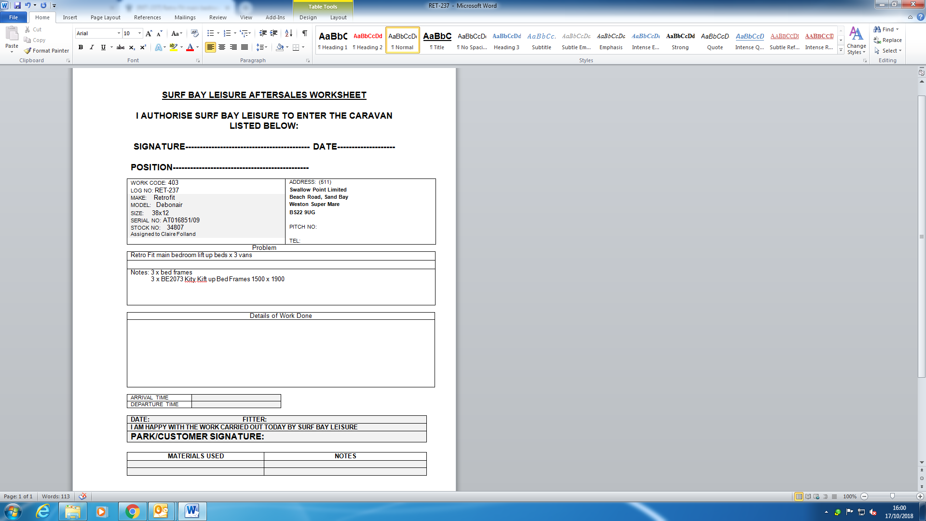Toggle bold formatting
This screenshot has height=521, width=926.
tap(81, 47)
